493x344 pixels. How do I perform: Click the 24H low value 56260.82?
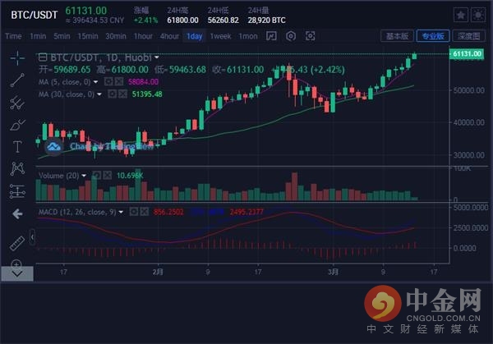[x=223, y=21]
